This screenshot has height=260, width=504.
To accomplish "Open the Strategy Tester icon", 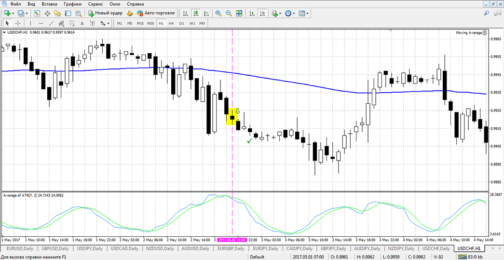I will [x=78, y=13].
